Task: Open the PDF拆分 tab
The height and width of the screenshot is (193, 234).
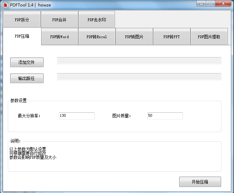Action: [22, 19]
